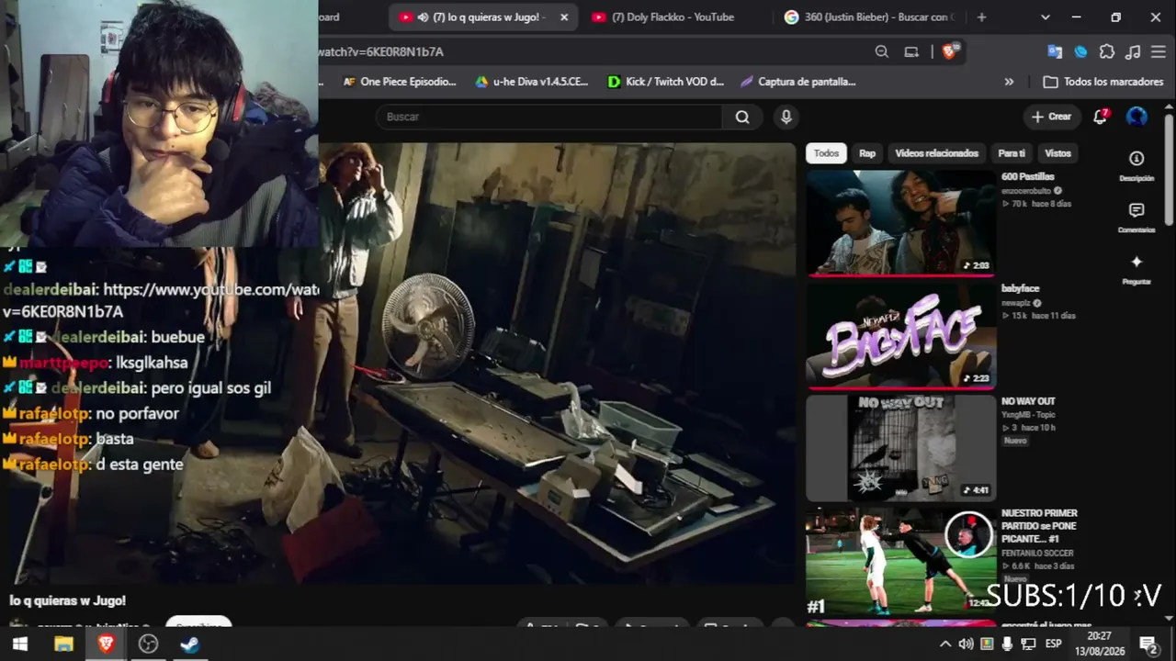Click the '600 Pastillas' video title

coord(1027,176)
